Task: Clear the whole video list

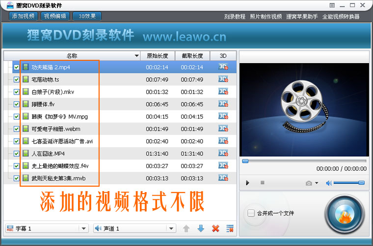Action: [x=230, y=228]
